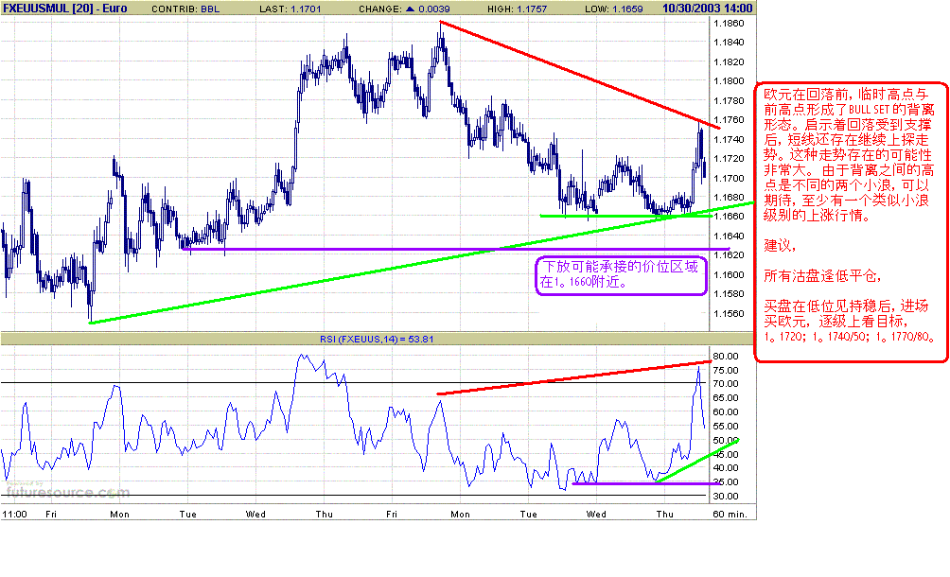Click the target line 1。1720; 1。1740/50; 1。1770/80。

849,337
